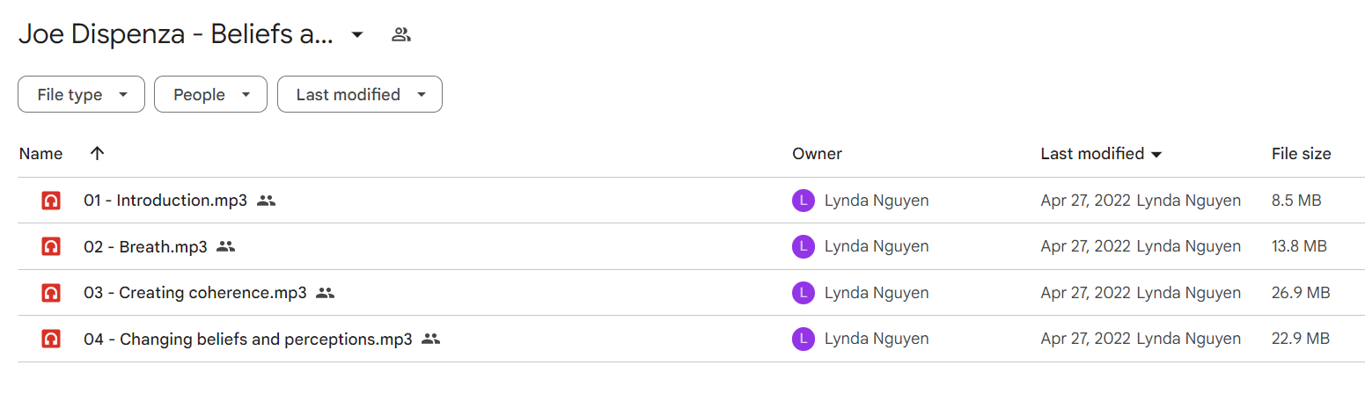The width and height of the screenshot is (1365, 409).
Task: Click the shared icon after 03 - Creating coherence.mp3
Action: click(x=326, y=293)
